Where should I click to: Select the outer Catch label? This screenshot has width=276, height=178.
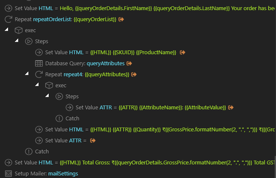point(42,152)
